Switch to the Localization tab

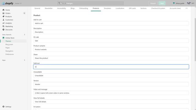(x=120, y=8)
